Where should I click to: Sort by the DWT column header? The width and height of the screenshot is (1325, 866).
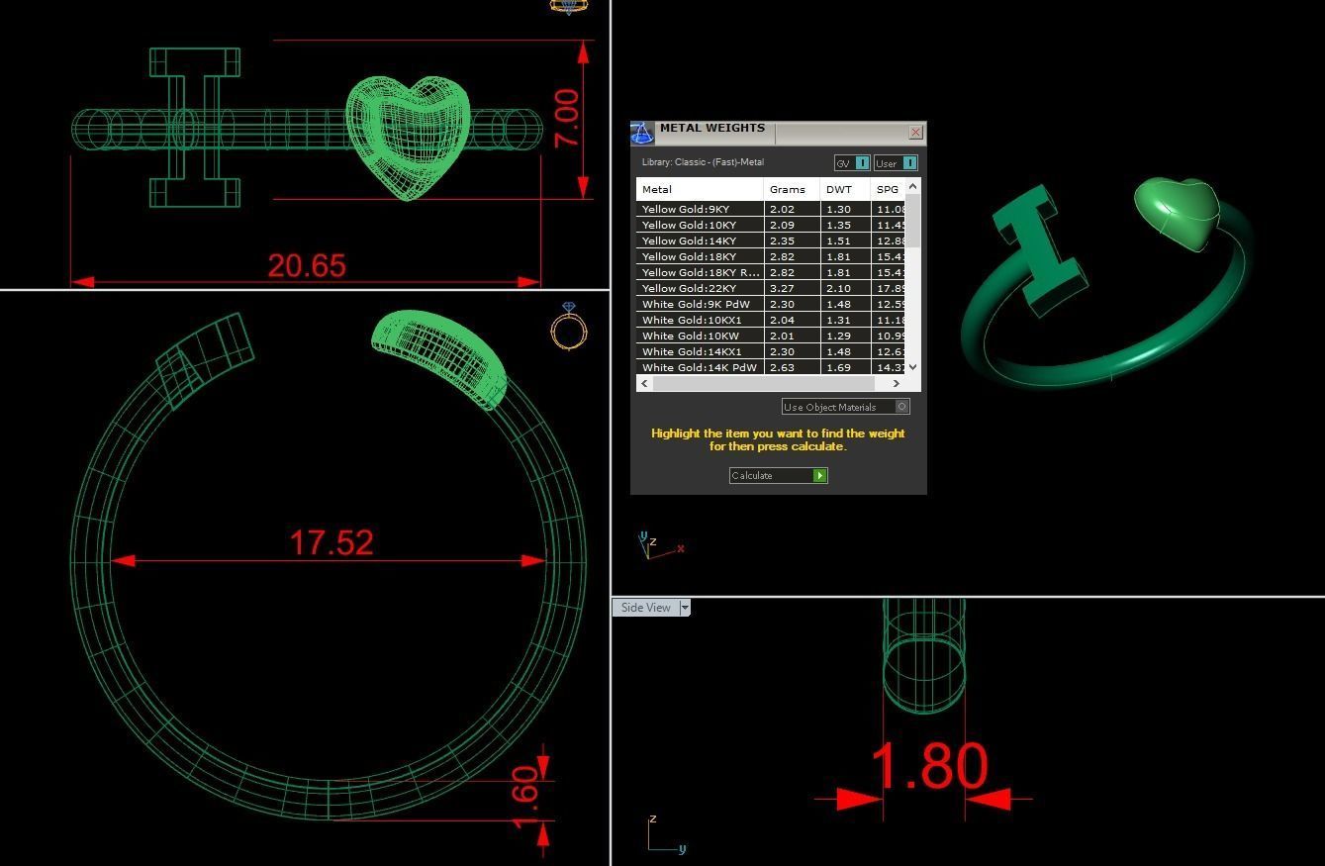click(x=845, y=189)
